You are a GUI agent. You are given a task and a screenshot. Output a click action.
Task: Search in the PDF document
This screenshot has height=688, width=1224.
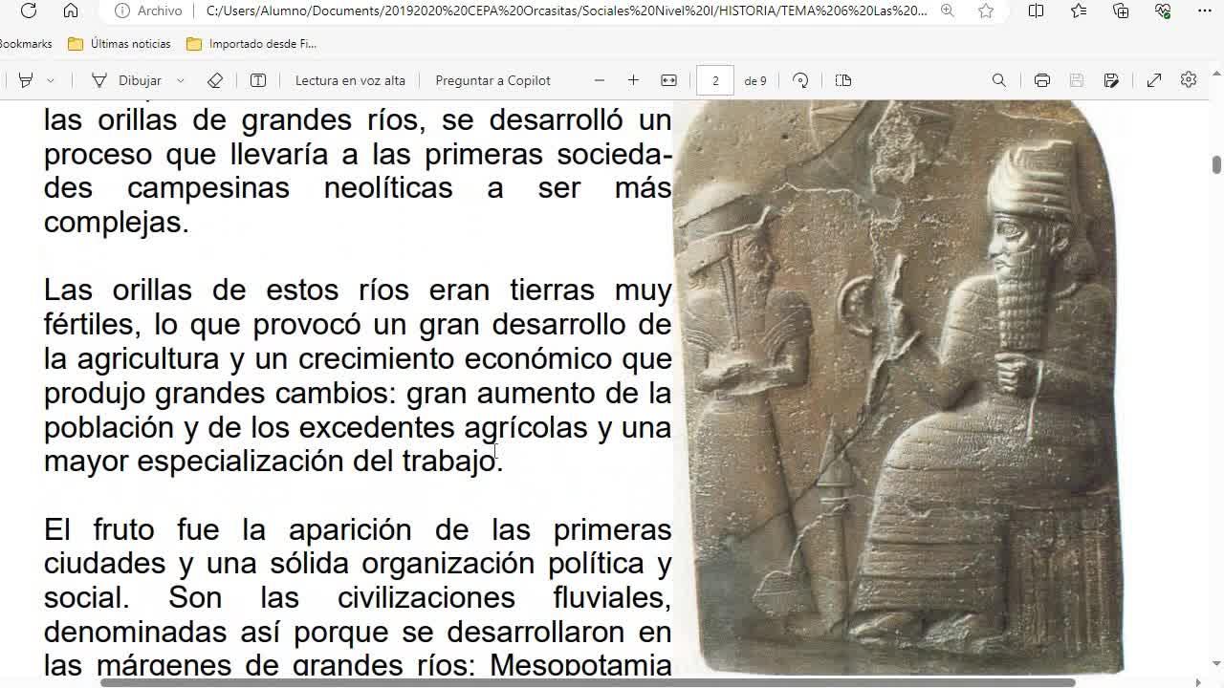point(999,80)
